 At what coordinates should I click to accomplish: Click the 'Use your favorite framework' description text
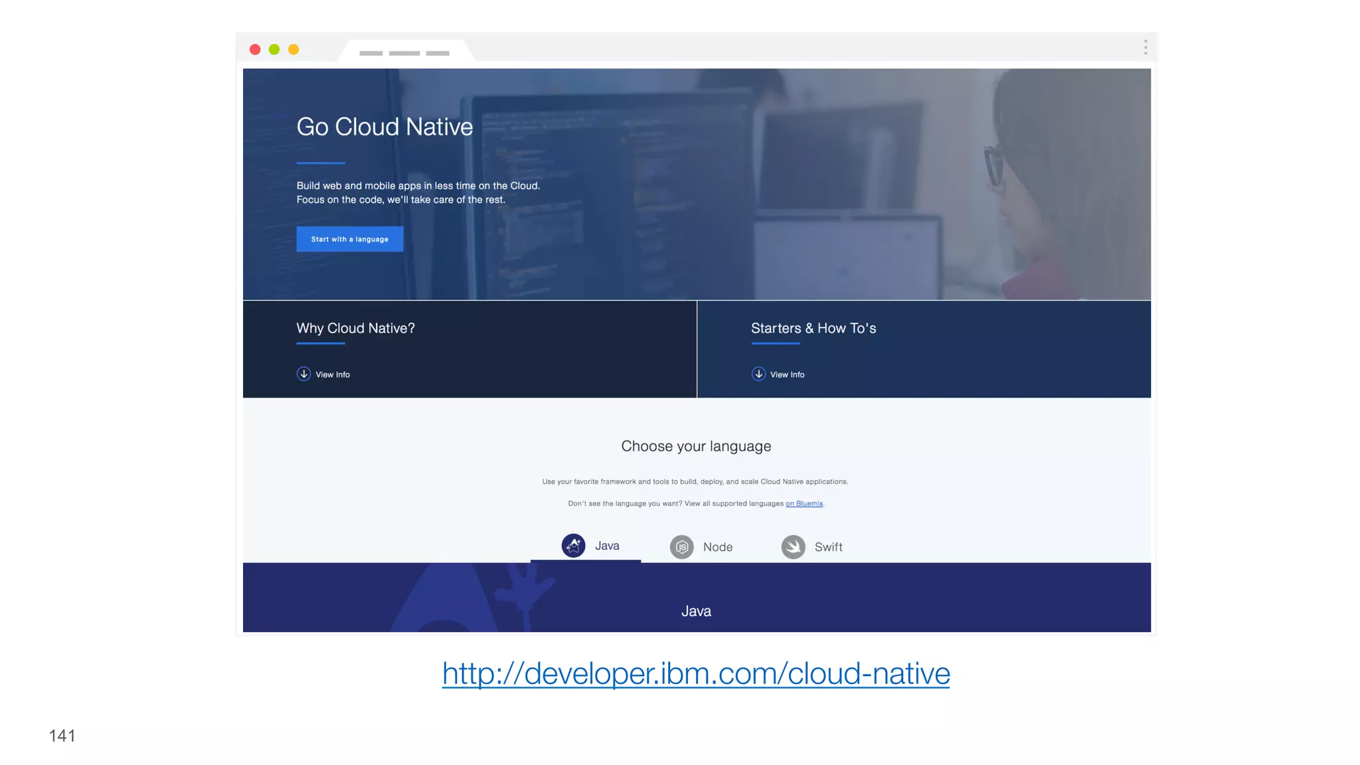click(x=695, y=481)
